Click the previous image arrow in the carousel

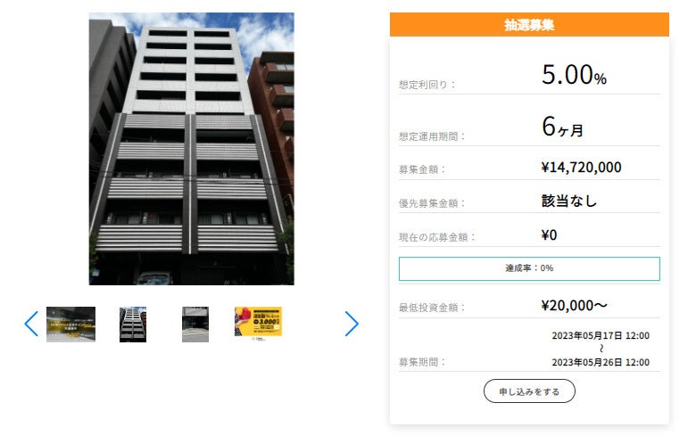click(x=31, y=324)
